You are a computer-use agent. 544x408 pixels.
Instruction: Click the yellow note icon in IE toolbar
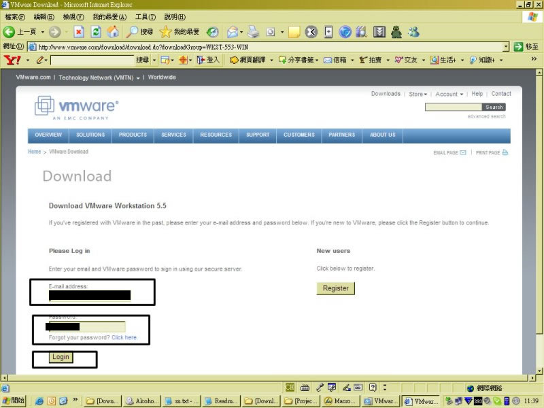(x=294, y=32)
